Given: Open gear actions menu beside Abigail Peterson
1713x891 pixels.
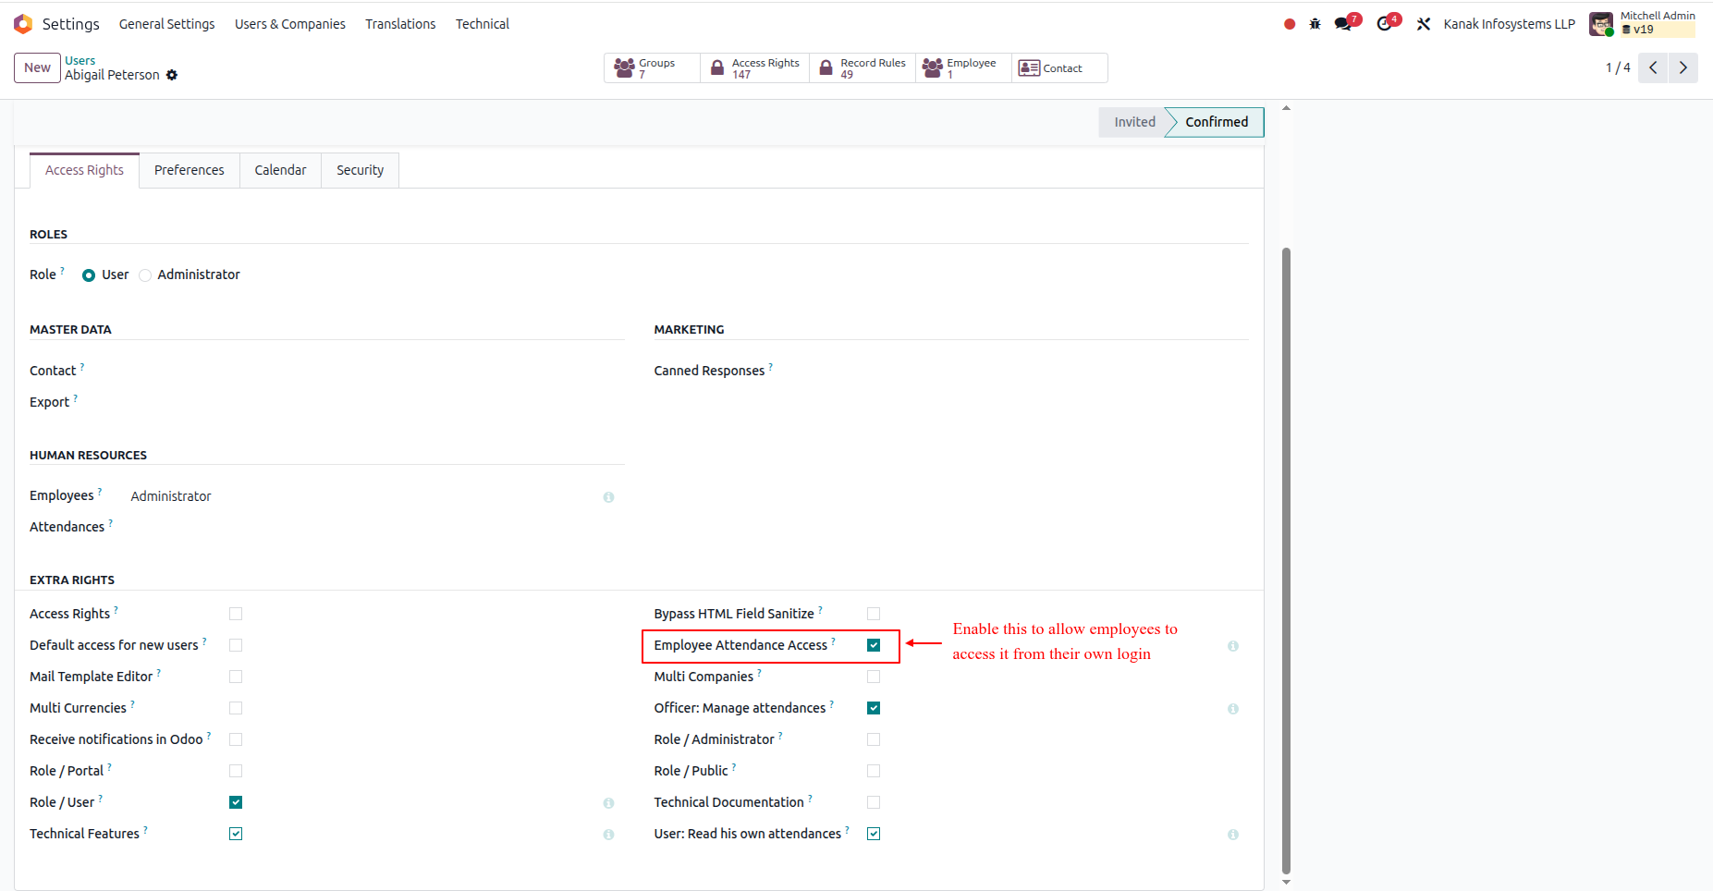Looking at the screenshot, I should tap(172, 75).
